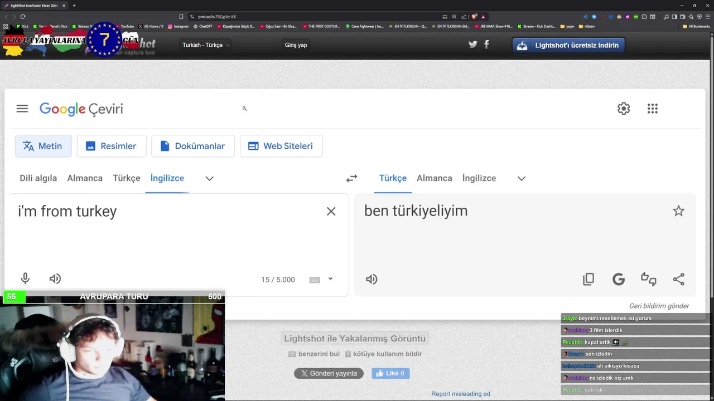Viewport: 714px width, 401px height.
Task: Show more source languages chevron
Action: [x=210, y=178]
